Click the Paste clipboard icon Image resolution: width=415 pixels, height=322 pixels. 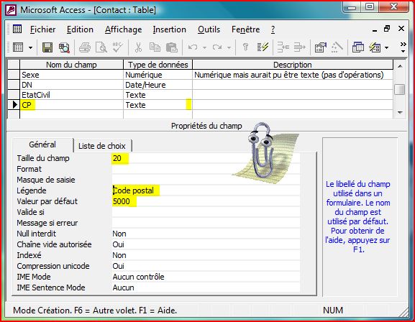[x=171, y=47]
